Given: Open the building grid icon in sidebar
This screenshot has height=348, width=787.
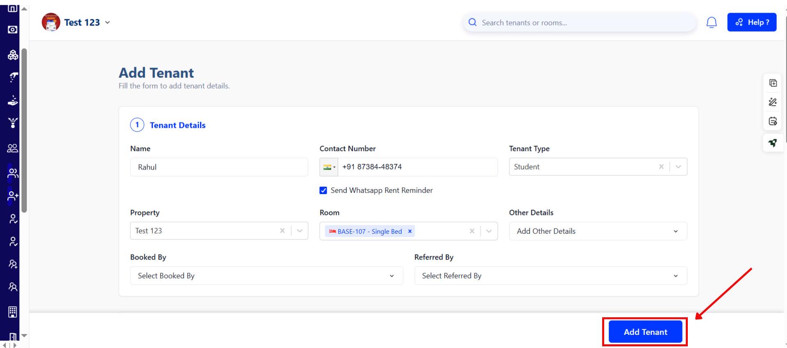Looking at the screenshot, I should [13, 312].
